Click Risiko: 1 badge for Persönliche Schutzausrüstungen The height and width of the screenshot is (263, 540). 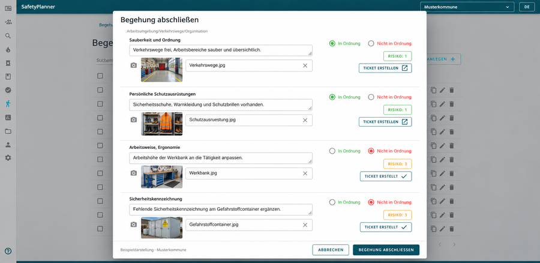pyautogui.click(x=397, y=110)
